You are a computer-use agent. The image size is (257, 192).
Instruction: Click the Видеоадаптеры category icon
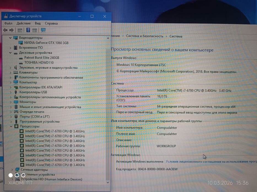pyautogui.click(x=16, y=38)
